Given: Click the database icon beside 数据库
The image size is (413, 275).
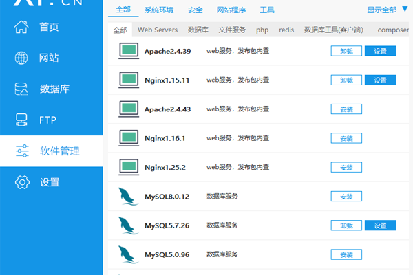Looking at the screenshot, I should (x=22, y=89).
